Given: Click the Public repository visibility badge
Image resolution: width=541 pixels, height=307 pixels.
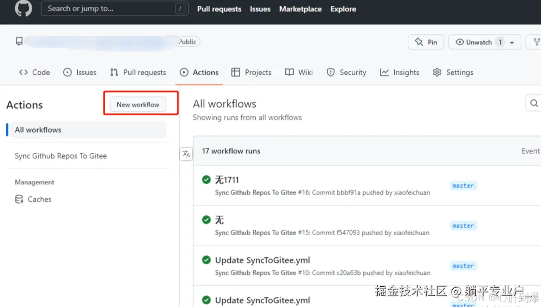Looking at the screenshot, I should click(188, 42).
